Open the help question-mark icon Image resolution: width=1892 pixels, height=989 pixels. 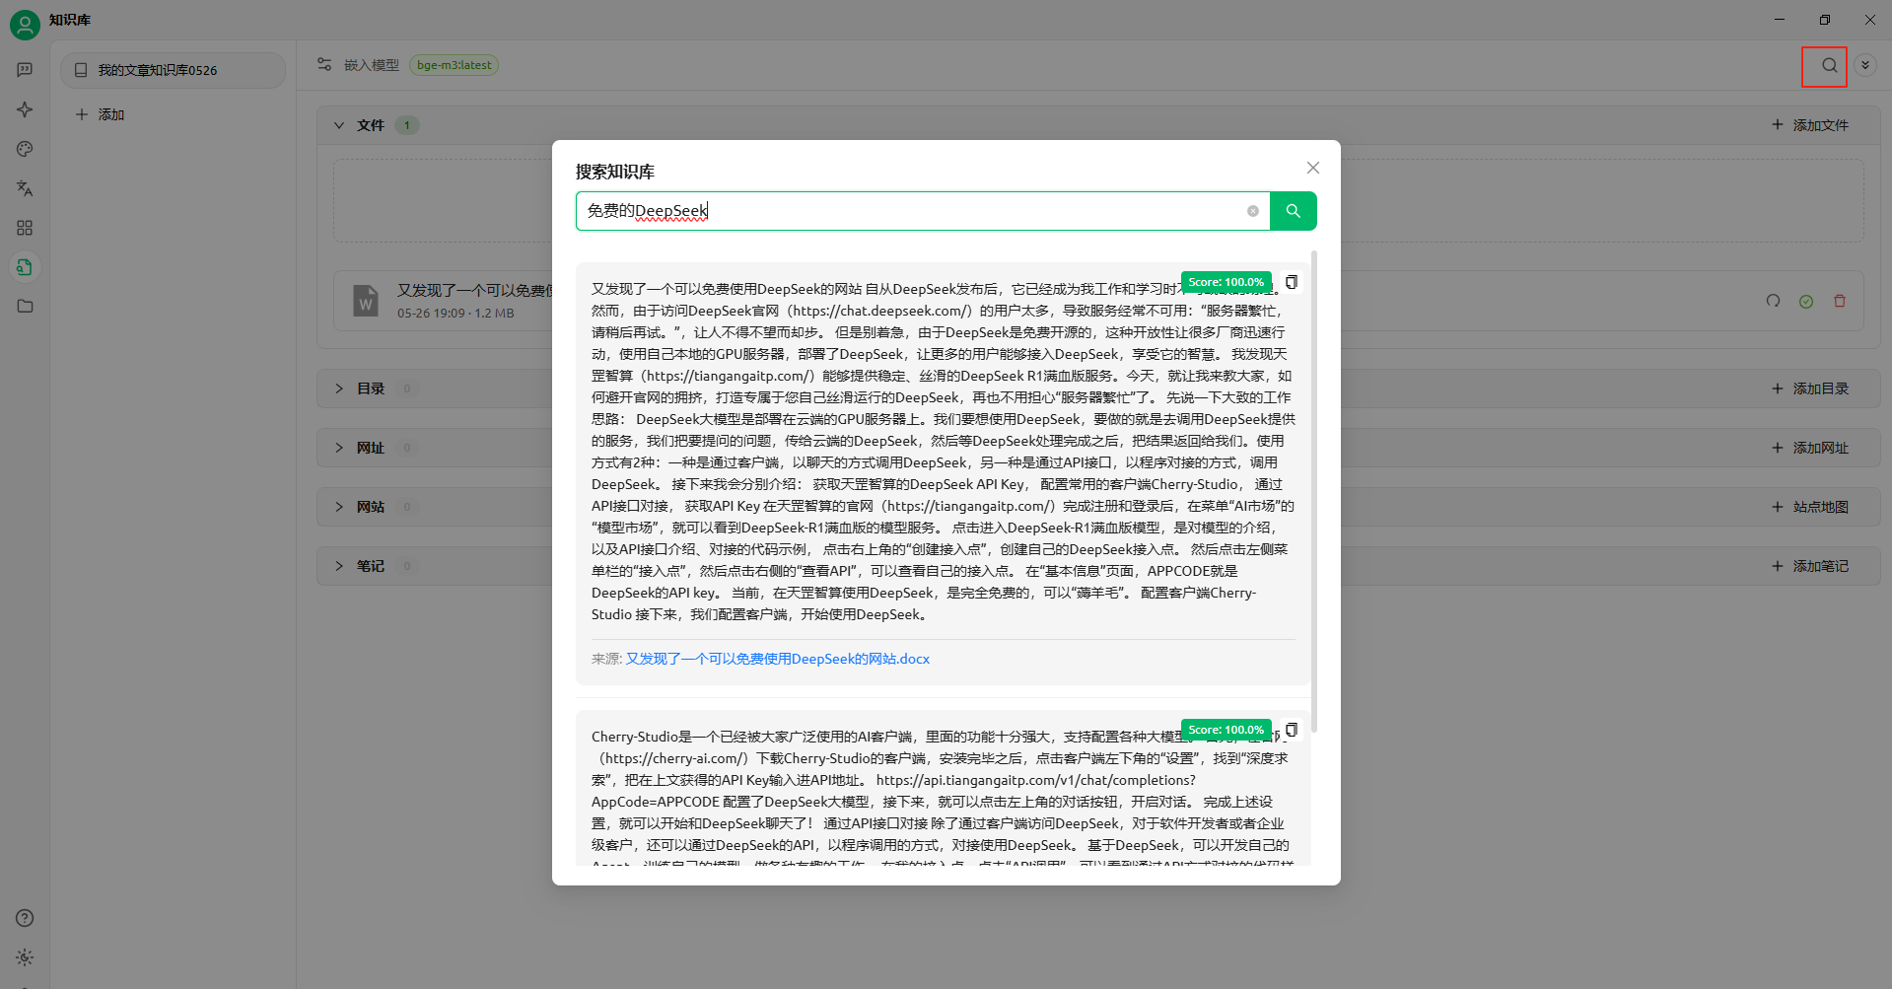(25, 918)
